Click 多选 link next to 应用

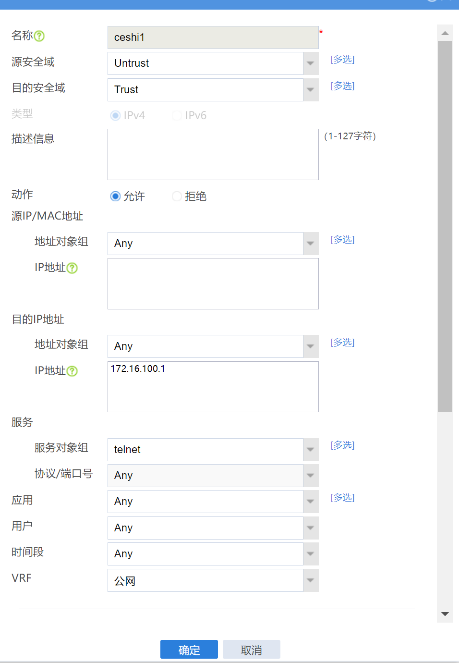click(342, 498)
